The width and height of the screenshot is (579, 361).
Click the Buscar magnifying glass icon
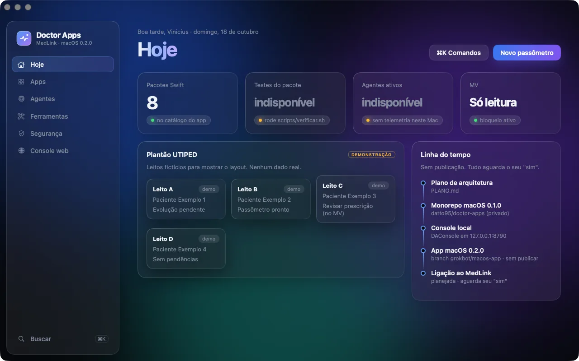tap(21, 339)
